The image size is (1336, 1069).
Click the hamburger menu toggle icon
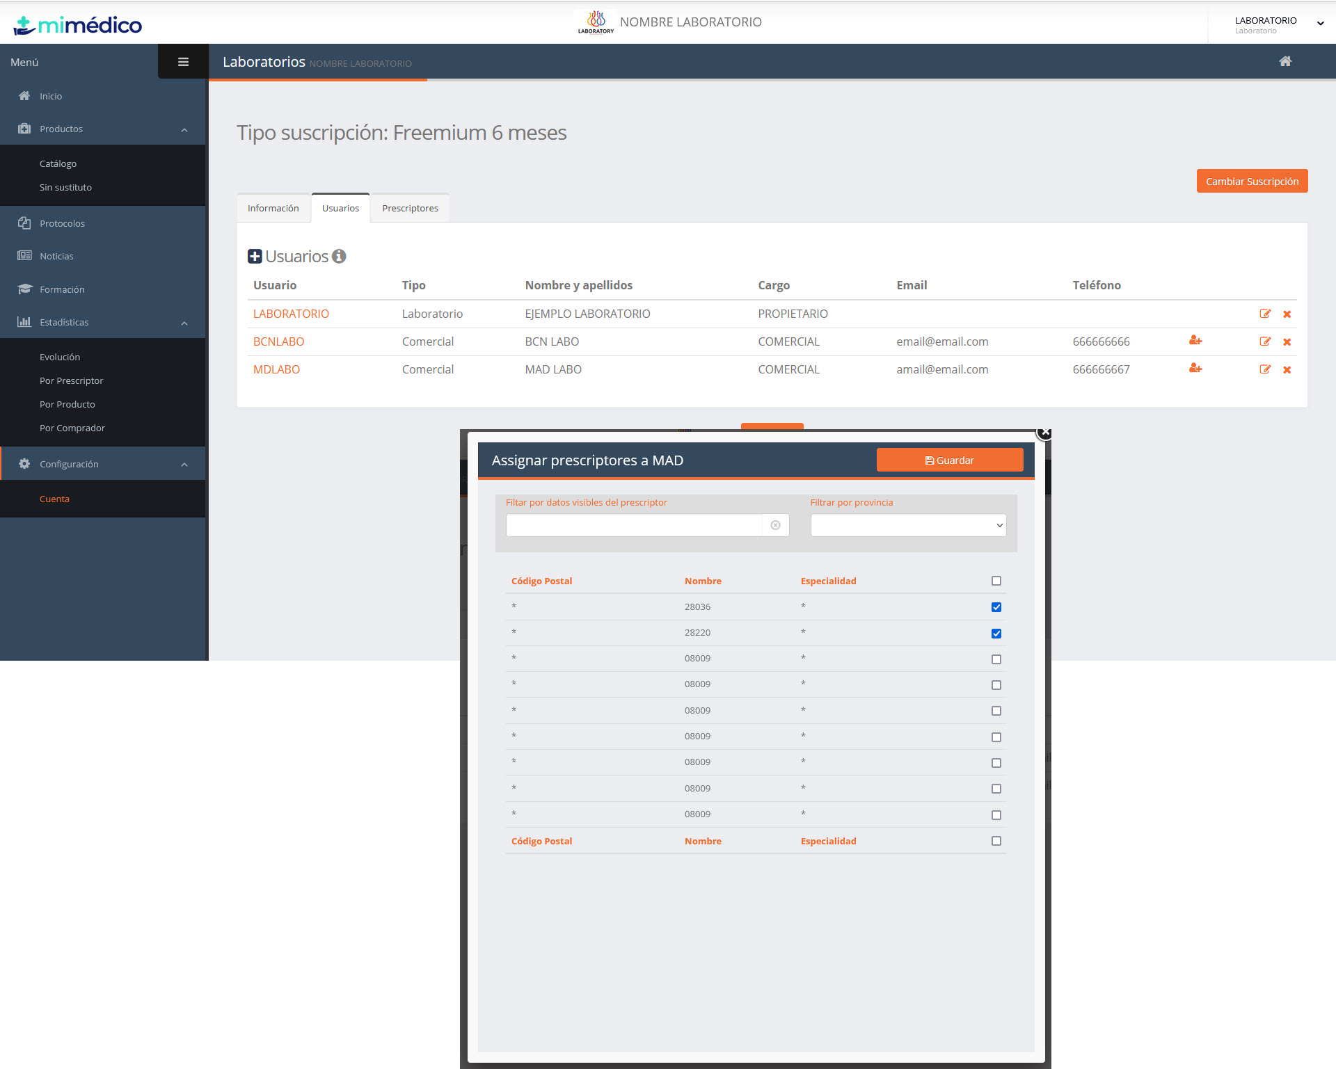[x=183, y=62]
